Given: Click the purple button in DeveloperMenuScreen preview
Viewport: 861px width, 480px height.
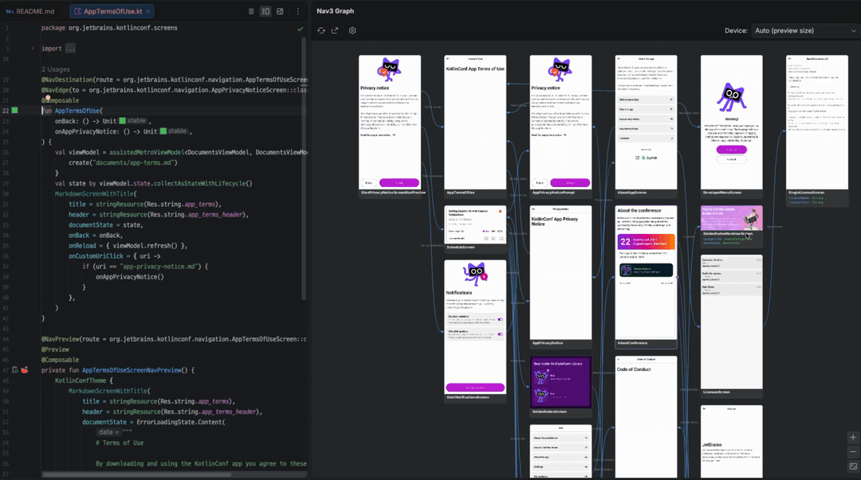Looking at the screenshot, I should (731, 149).
